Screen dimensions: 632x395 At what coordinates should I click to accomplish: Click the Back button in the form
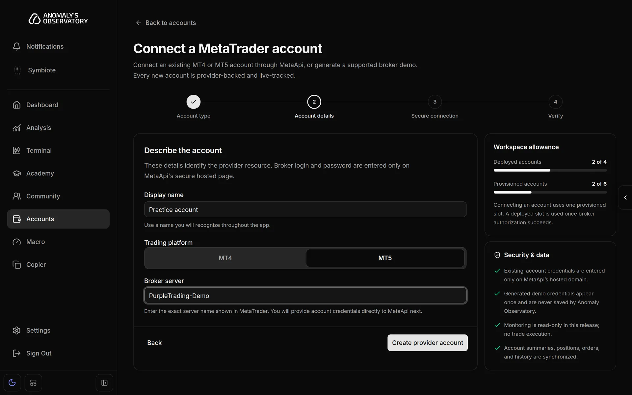coord(154,343)
